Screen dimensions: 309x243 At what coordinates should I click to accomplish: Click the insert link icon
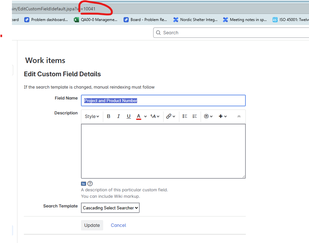point(169,116)
